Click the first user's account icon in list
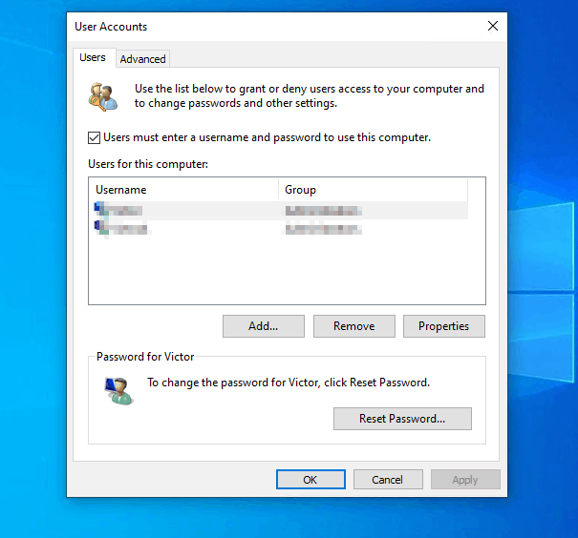 (100, 210)
